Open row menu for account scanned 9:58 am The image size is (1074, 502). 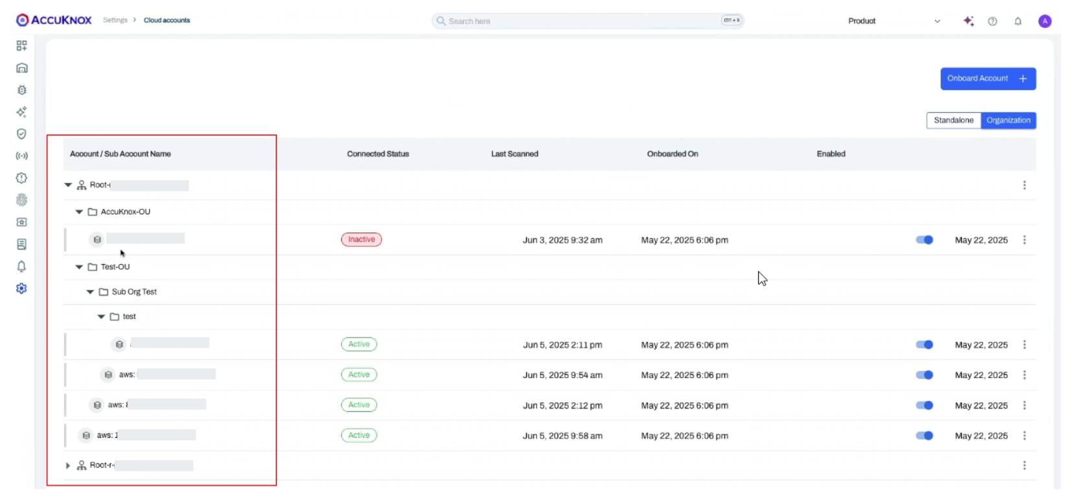(1024, 435)
